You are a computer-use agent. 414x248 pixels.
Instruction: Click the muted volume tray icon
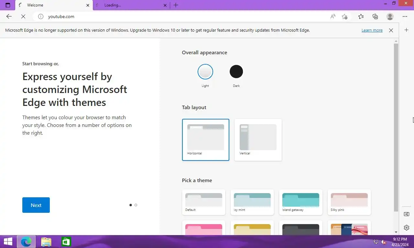coord(384,242)
